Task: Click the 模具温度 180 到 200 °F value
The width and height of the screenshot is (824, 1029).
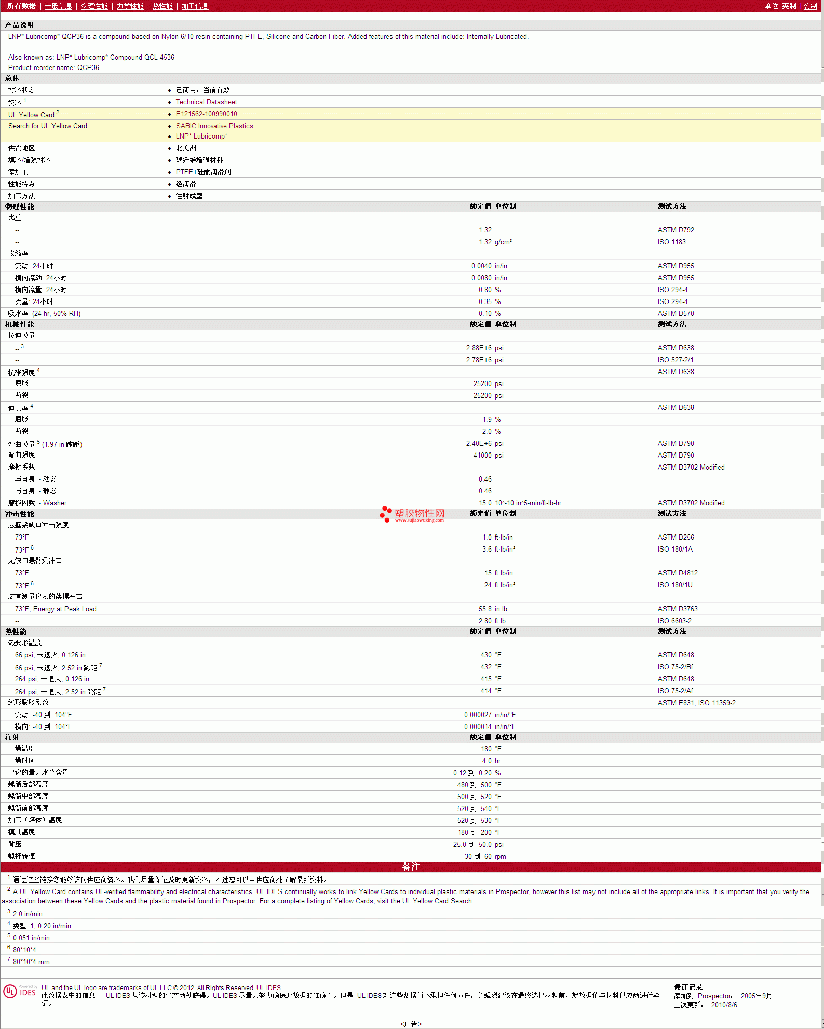Action: click(x=479, y=832)
